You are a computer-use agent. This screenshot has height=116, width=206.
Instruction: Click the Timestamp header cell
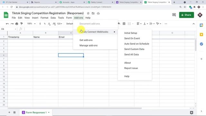point(20,37)
